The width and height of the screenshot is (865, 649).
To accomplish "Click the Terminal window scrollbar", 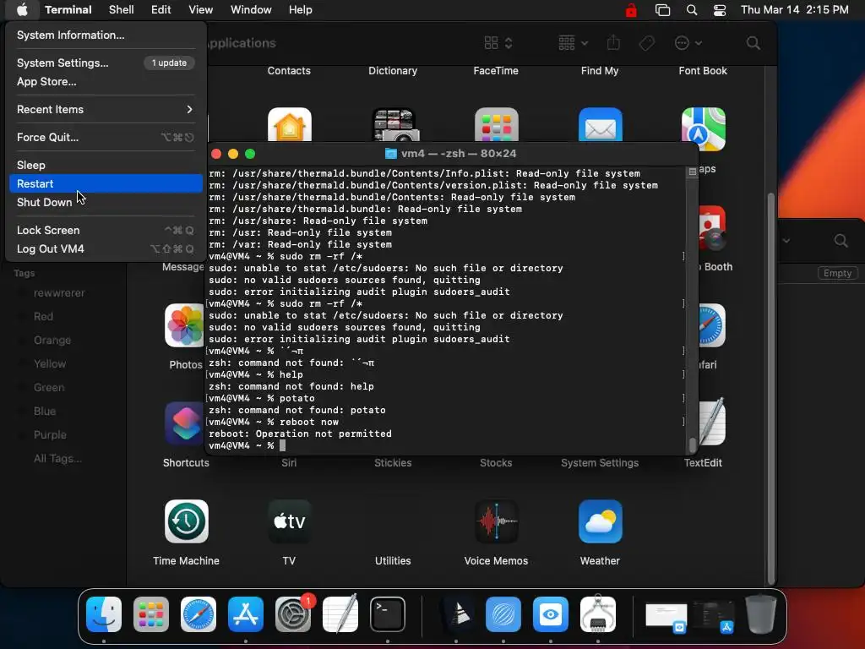I will pyautogui.click(x=692, y=444).
